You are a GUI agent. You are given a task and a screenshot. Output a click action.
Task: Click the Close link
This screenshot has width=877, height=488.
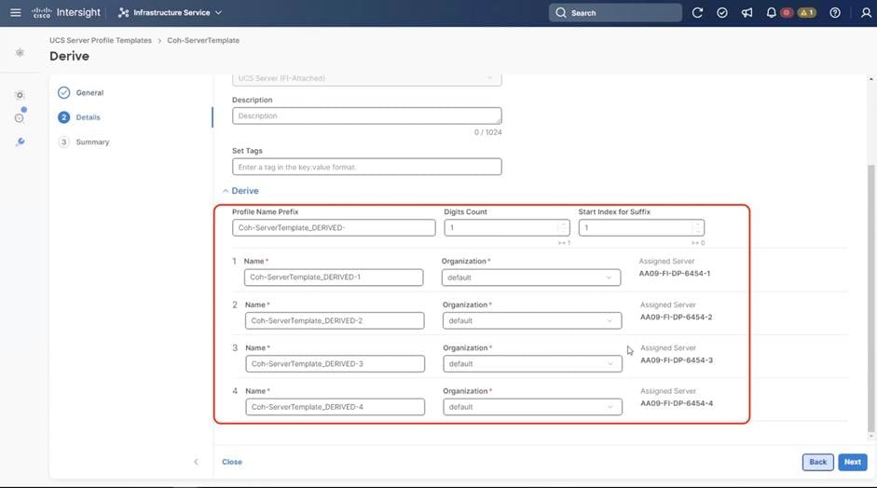coord(232,462)
